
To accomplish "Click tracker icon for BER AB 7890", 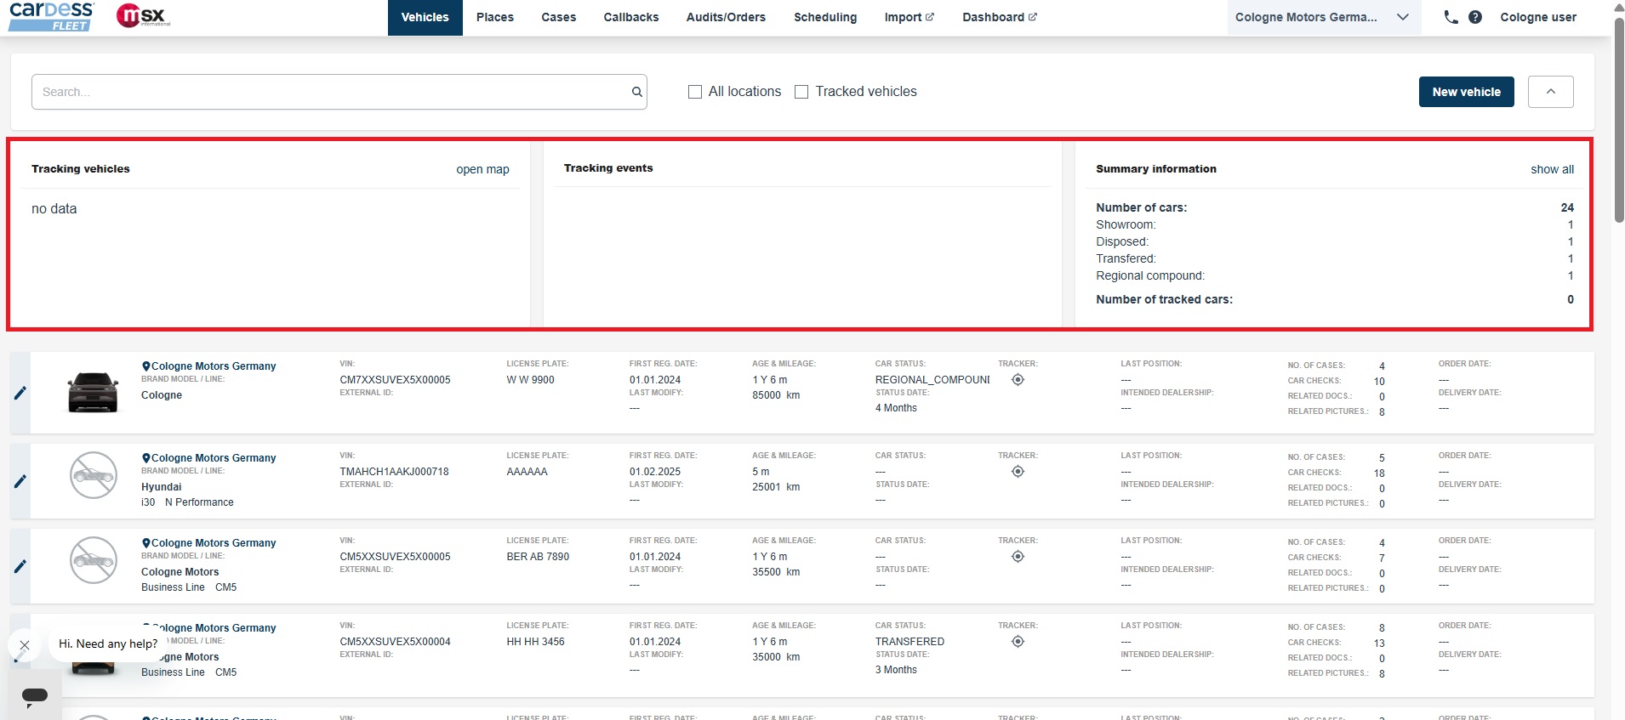I will point(1018,557).
